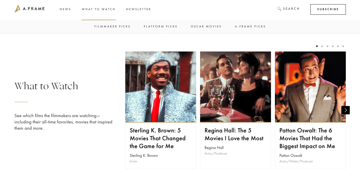Click the Patton Oswalt article thumbnail

click(310, 87)
